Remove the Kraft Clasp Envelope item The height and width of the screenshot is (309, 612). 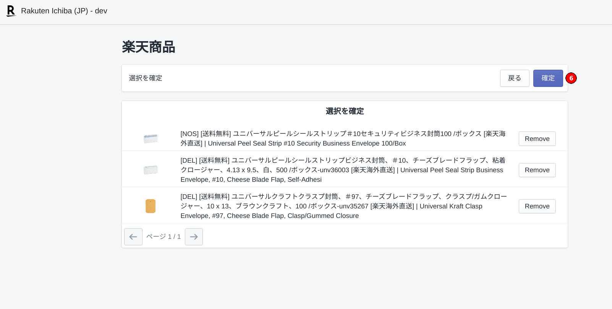coord(537,206)
